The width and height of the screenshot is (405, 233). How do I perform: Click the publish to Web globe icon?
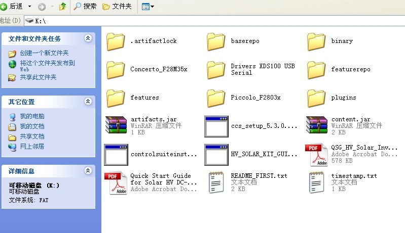pos(12,64)
